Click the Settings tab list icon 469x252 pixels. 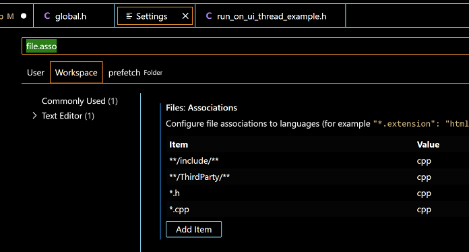(x=129, y=16)
